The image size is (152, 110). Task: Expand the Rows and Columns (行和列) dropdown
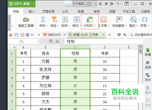coord(94,26)
